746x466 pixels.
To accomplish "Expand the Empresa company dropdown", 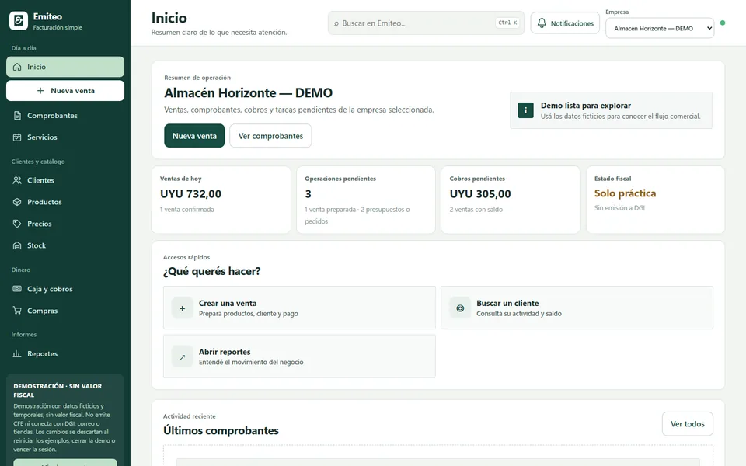I will click(660, 28).
